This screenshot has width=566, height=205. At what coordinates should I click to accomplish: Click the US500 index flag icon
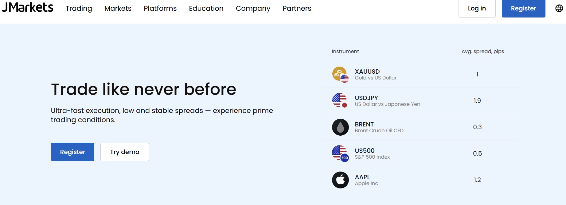coord(340,153)
